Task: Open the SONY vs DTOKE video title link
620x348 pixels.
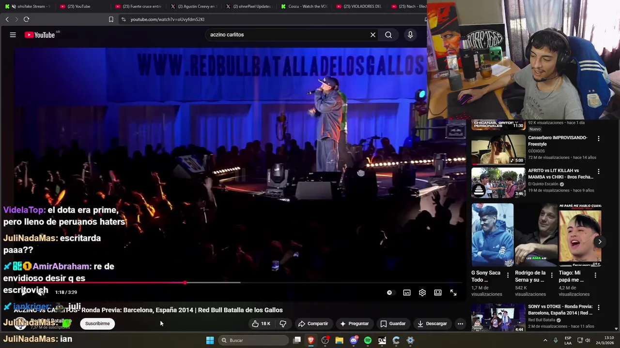Action: pyautogui.click(x=560, y=309)
